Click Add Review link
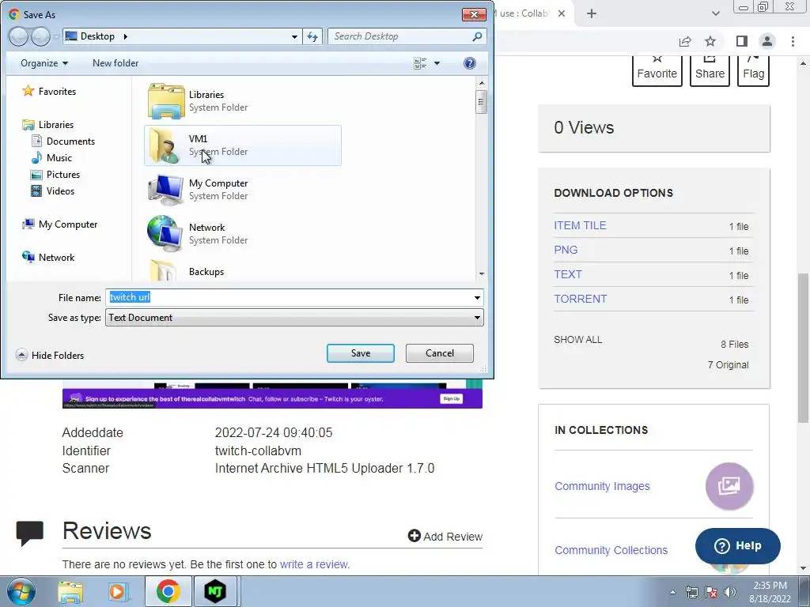This screenshot has height=607, width=810. [445, 537]
